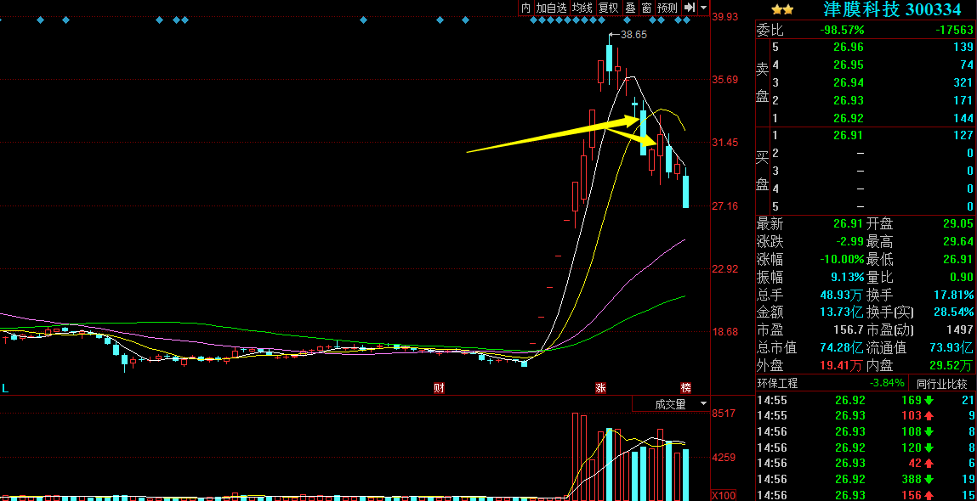Image resolution: width=977 pixels, height=501 pixels.
Task: Click the 财 financial marker icon
Action: tap(440, 388)
